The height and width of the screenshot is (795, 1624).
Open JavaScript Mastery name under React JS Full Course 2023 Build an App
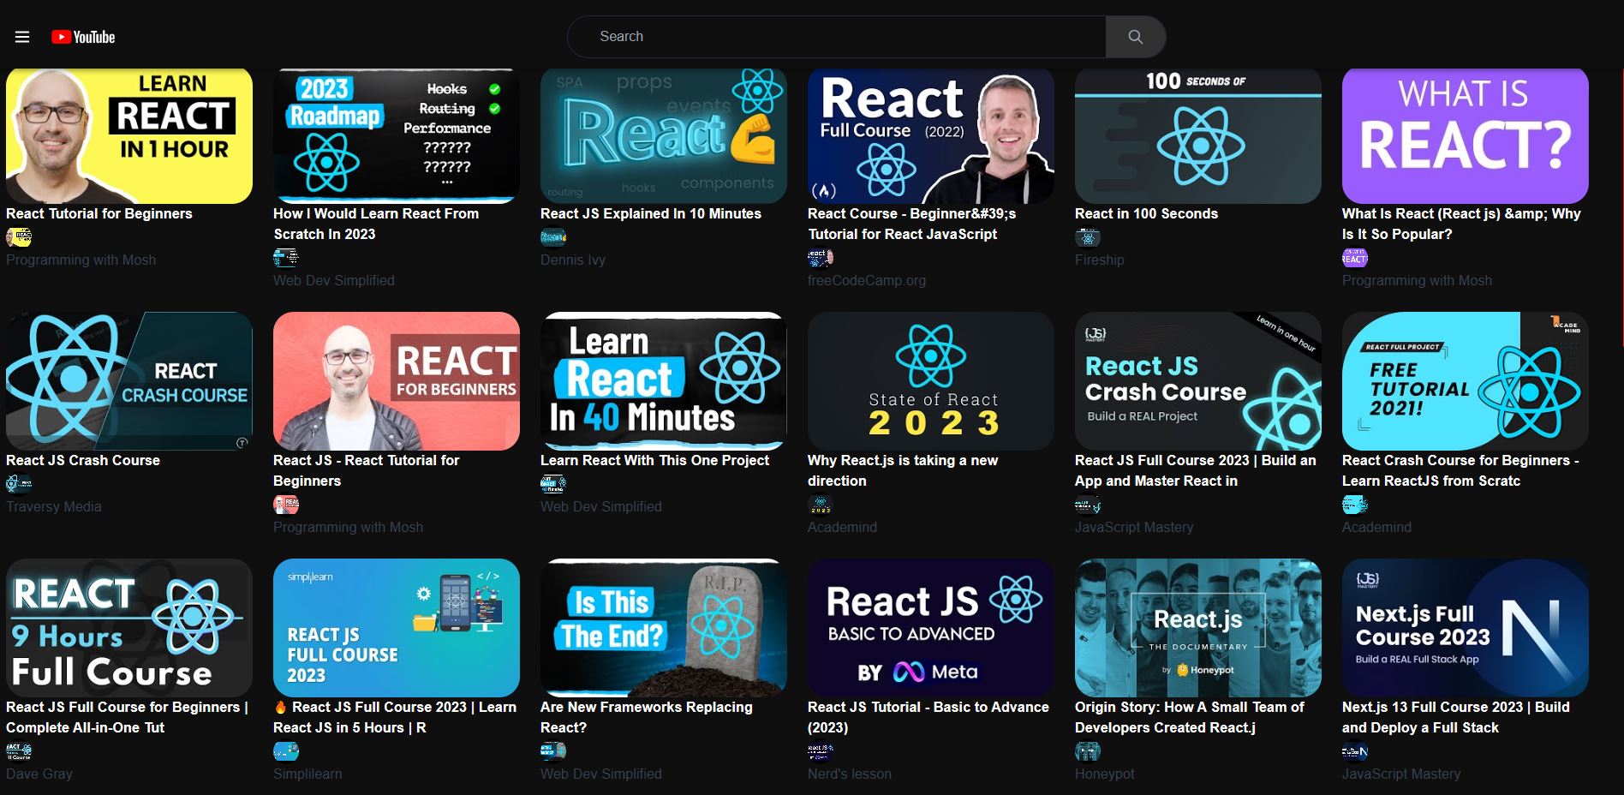1134,527
